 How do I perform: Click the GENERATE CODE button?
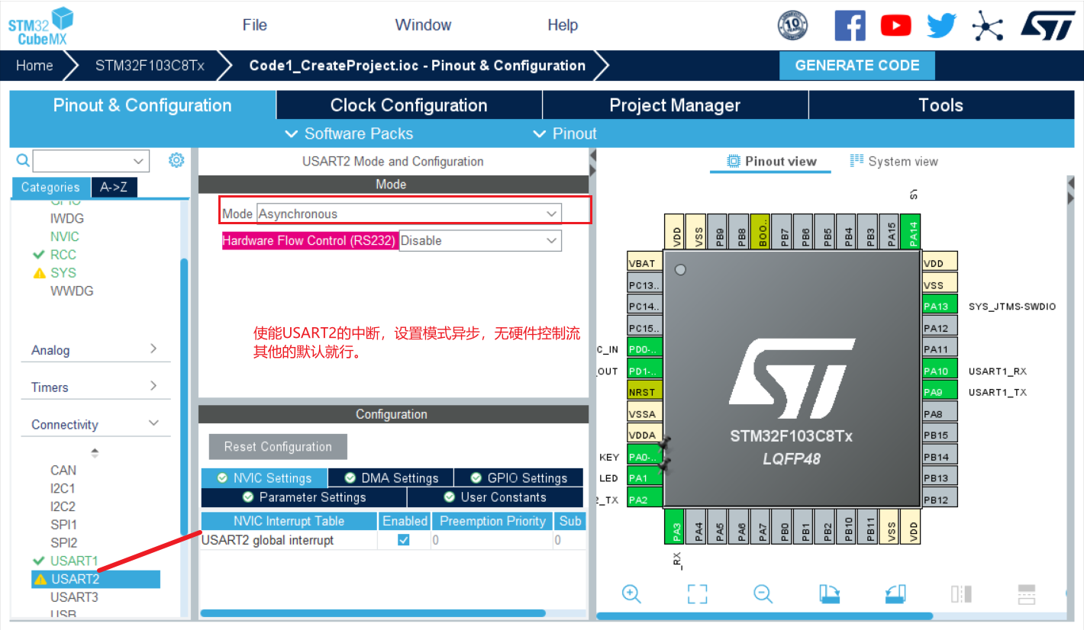click(857, 66)
